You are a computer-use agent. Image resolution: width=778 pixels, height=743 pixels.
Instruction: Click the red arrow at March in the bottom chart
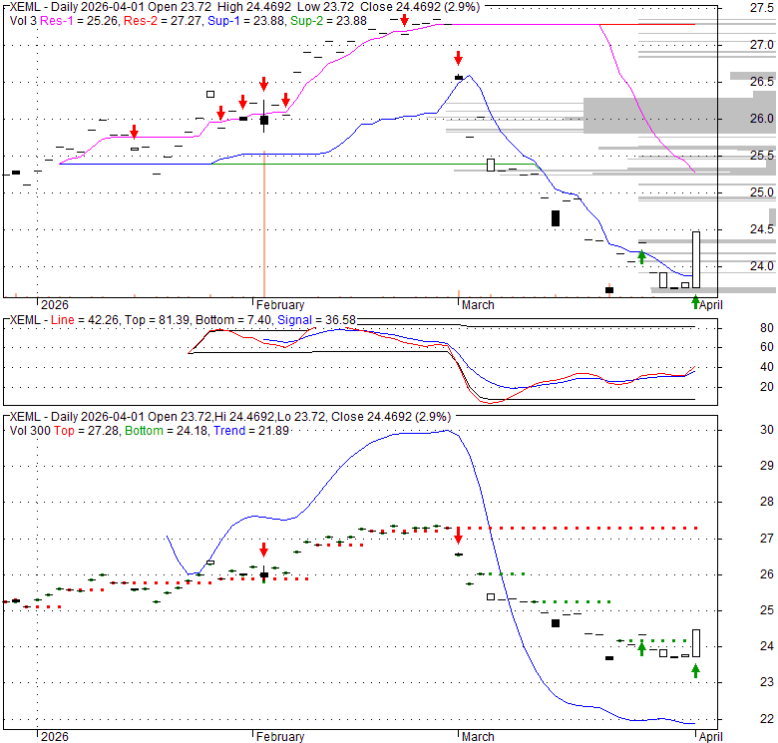click(x=458, y=534)
